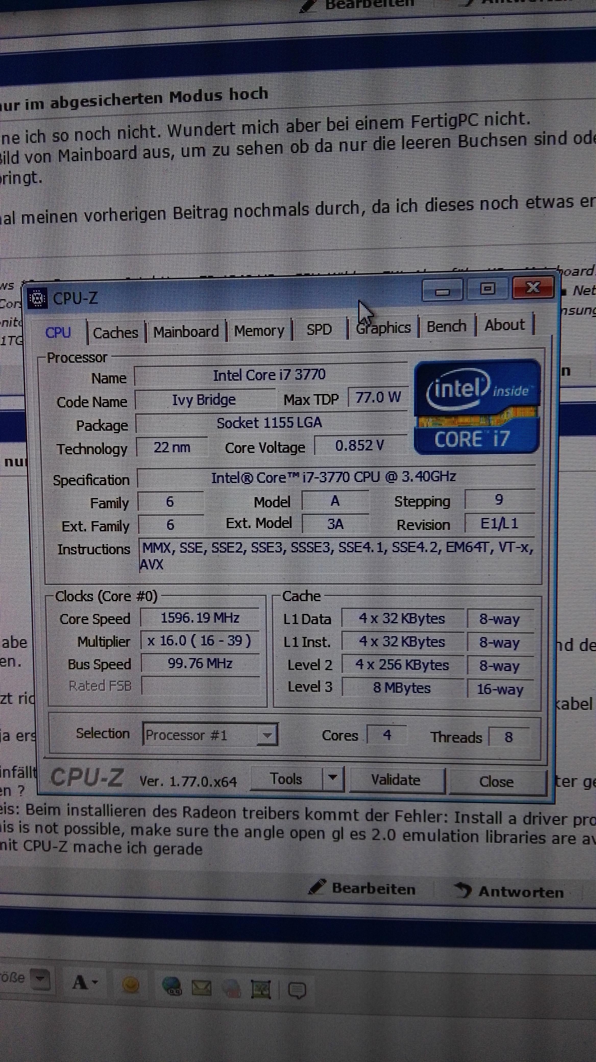Click the Specification text field

click(x=334, y=477)
